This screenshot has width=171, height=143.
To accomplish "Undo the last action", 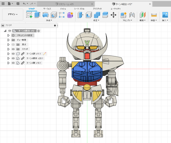I will point(24,4).
